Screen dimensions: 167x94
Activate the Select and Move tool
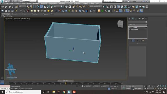pyautogui.click(x=42, y=7)
